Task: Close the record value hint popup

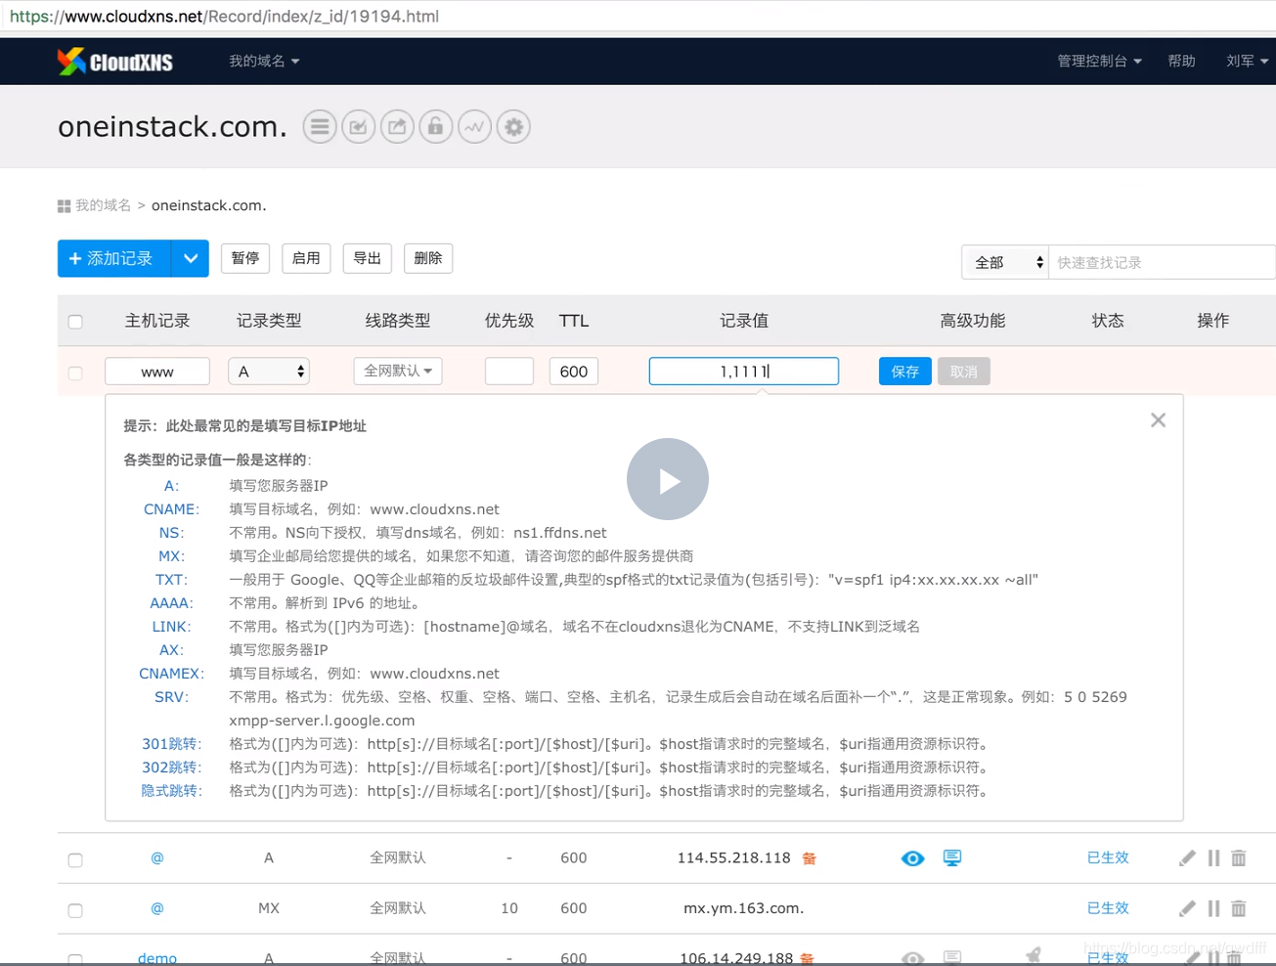Action: pos(1158,420)
